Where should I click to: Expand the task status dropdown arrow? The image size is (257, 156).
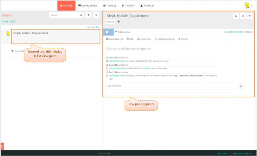[x=110, y=32]
